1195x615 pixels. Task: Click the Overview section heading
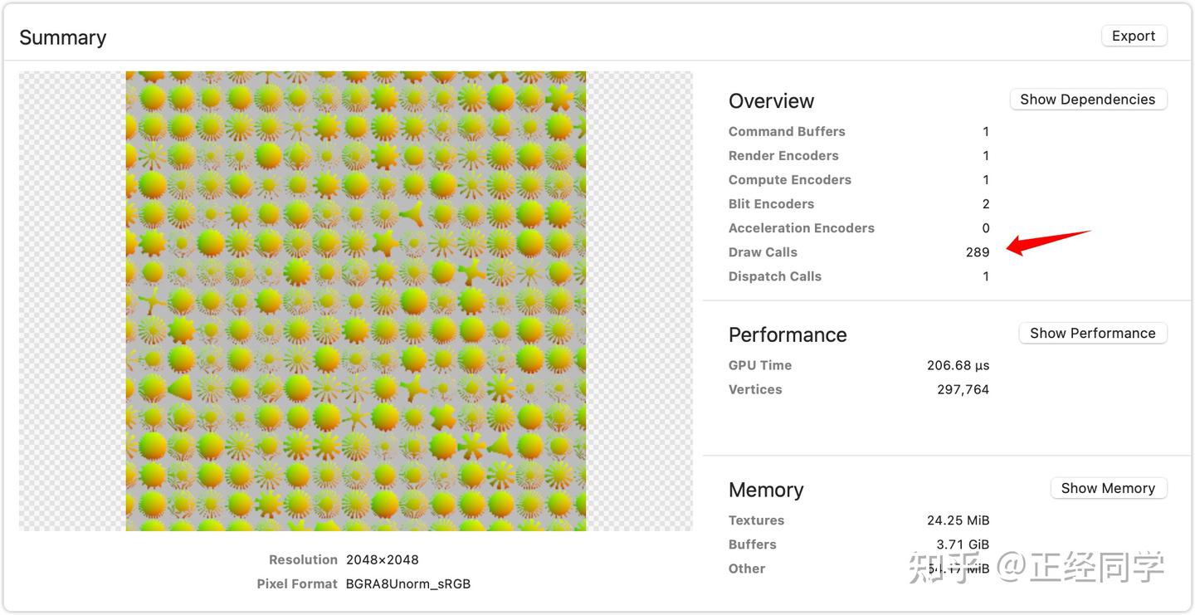click(x=771, y=101)
